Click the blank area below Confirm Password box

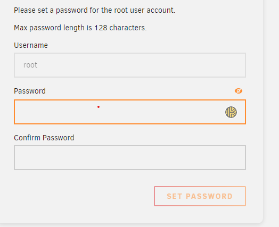[130, 178]
